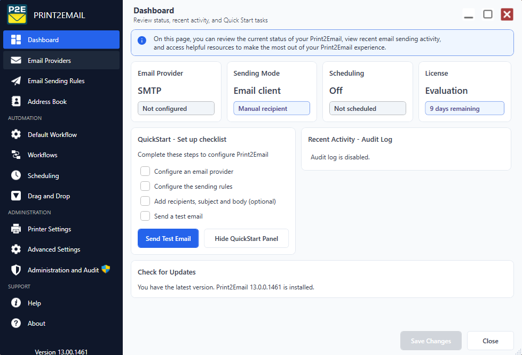Viewport: 522px width, 355px height.
Task: Click the Printer Settings printer icon
Action: [x=16, y=229]
